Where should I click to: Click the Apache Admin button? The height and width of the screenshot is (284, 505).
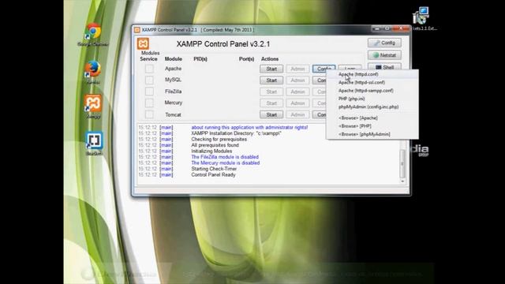pos(297,69)
